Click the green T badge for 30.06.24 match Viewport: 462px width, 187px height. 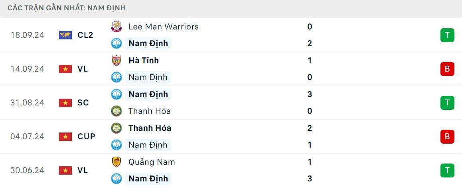point(447,170)
